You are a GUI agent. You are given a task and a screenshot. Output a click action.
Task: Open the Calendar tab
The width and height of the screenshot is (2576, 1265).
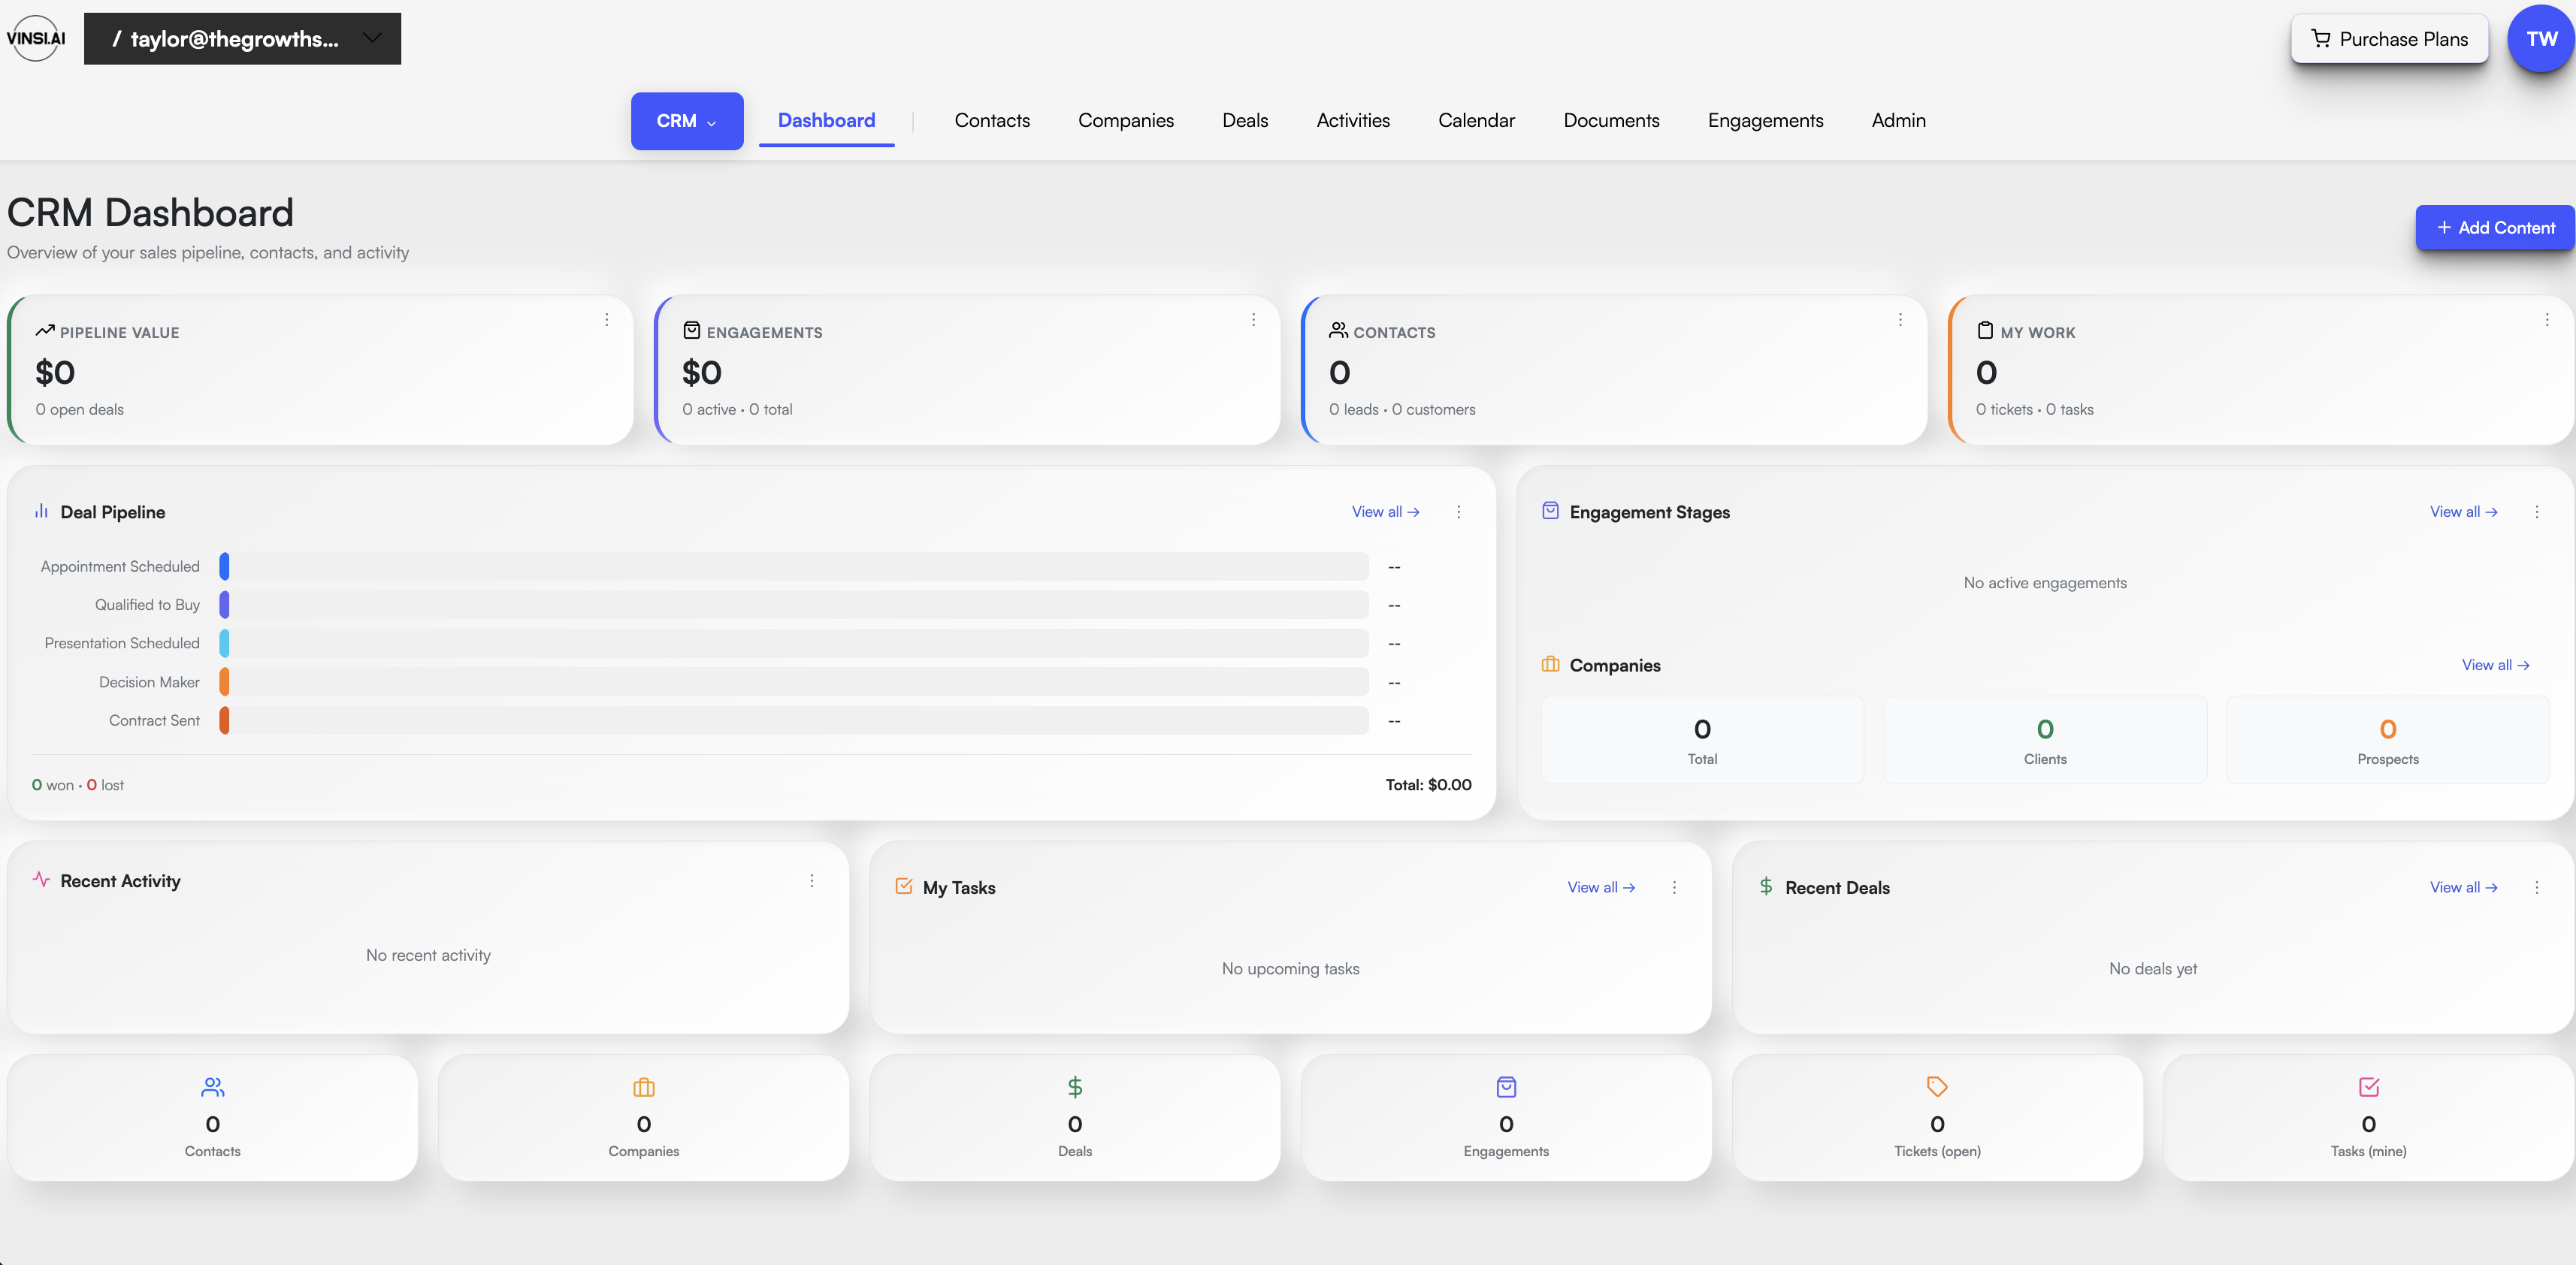1476,120
